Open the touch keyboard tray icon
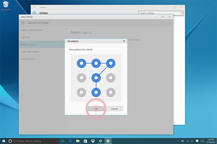This screenshot has width=217, height=144. [x=202, y=141]
